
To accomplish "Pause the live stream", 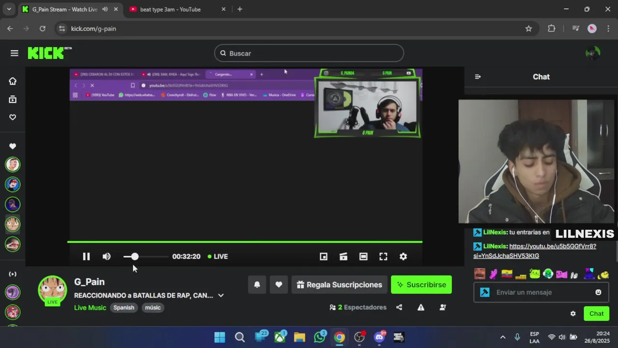I will 86,257.
